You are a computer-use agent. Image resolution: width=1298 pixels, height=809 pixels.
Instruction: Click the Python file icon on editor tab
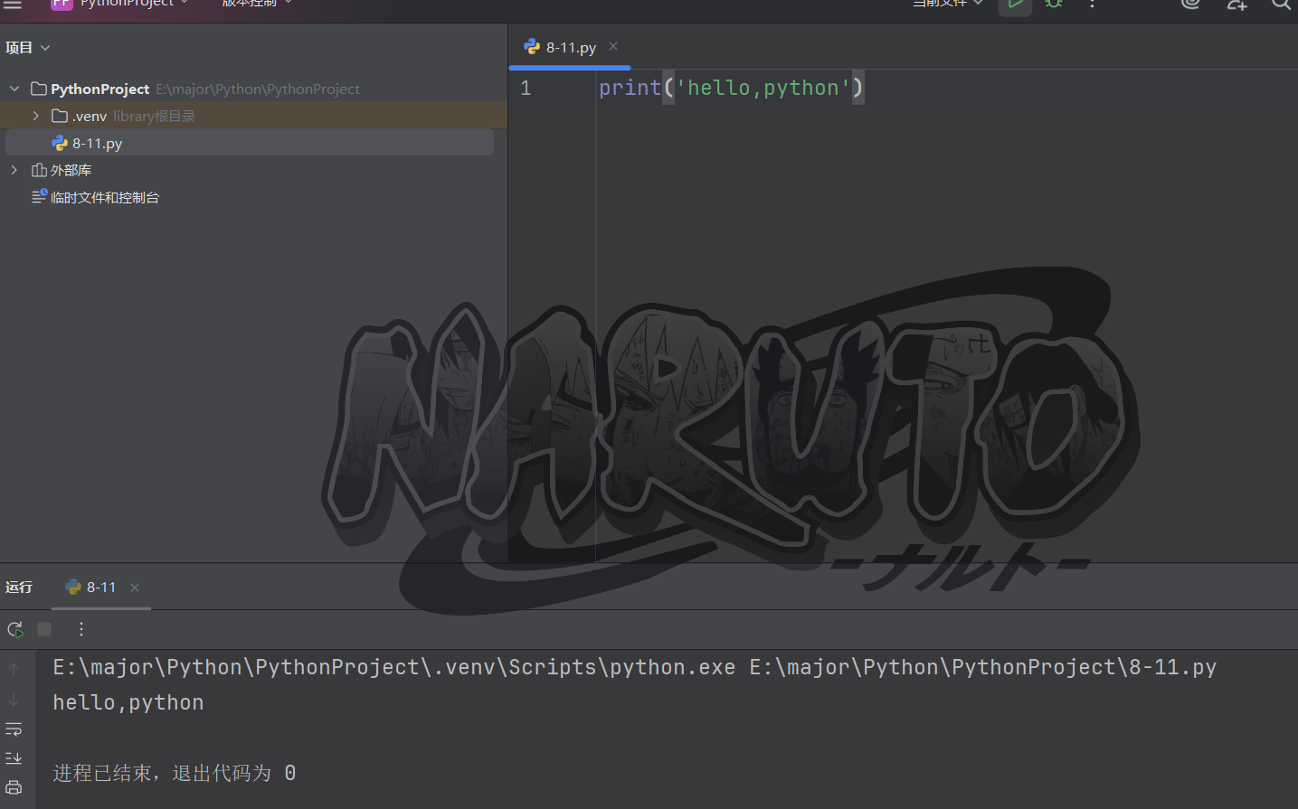tap(532, 47)
